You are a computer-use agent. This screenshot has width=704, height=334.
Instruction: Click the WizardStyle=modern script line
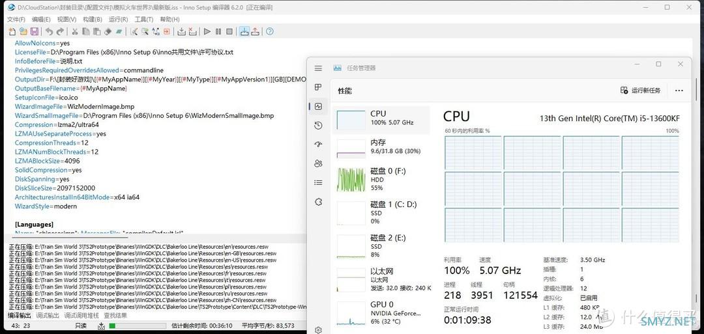tap(46, 206)
